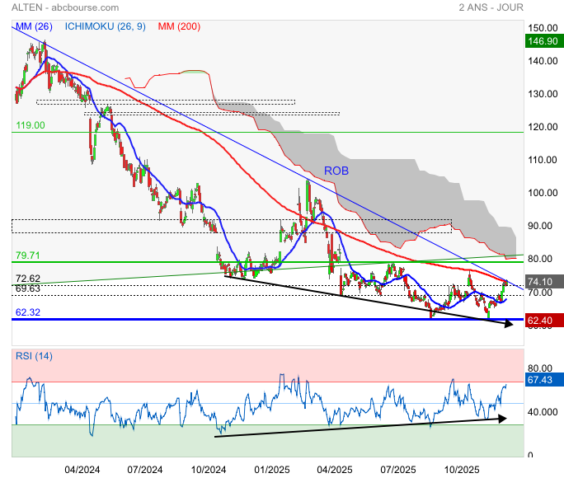Click the 150.00 price axis label
Image resolution: width=564 pixels, height=478 pixels.
pos(543,28)
